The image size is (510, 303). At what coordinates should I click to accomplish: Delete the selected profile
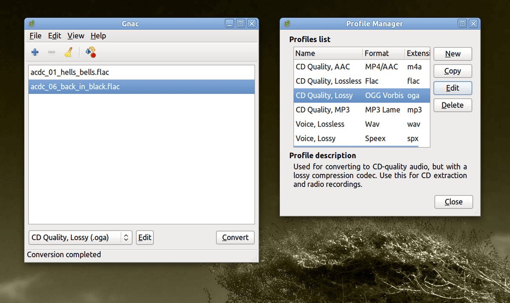coord(452,105)
